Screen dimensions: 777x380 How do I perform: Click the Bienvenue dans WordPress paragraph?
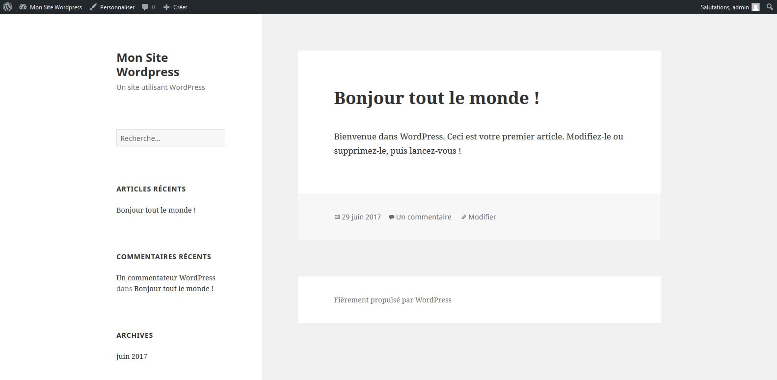479,143
